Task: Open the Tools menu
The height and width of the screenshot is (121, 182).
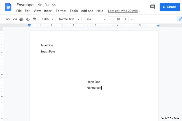Action: point(74,11)
